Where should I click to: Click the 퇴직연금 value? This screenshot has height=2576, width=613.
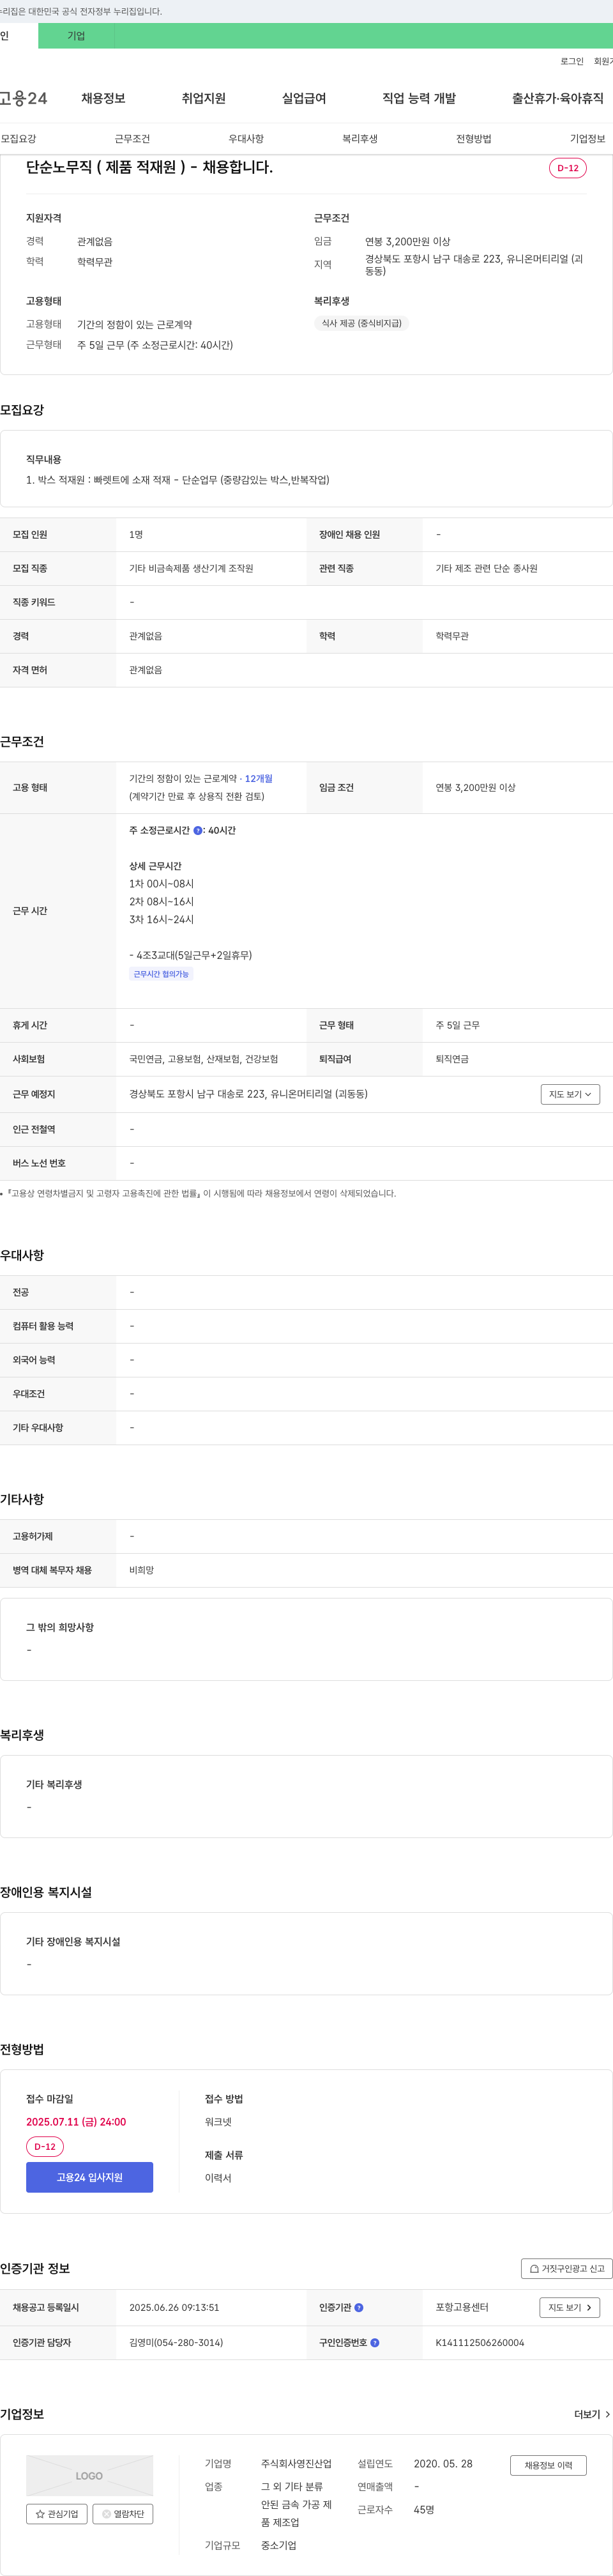coord(452,1059)
